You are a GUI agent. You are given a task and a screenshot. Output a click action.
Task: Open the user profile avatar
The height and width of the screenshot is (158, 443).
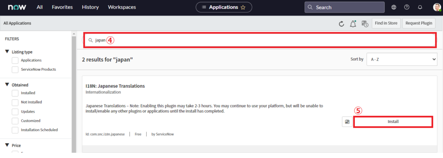point(437,7)
